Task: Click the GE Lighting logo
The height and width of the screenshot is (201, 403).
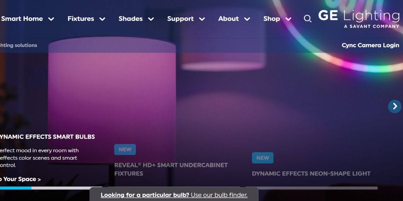Action: (x=358, y=19)
